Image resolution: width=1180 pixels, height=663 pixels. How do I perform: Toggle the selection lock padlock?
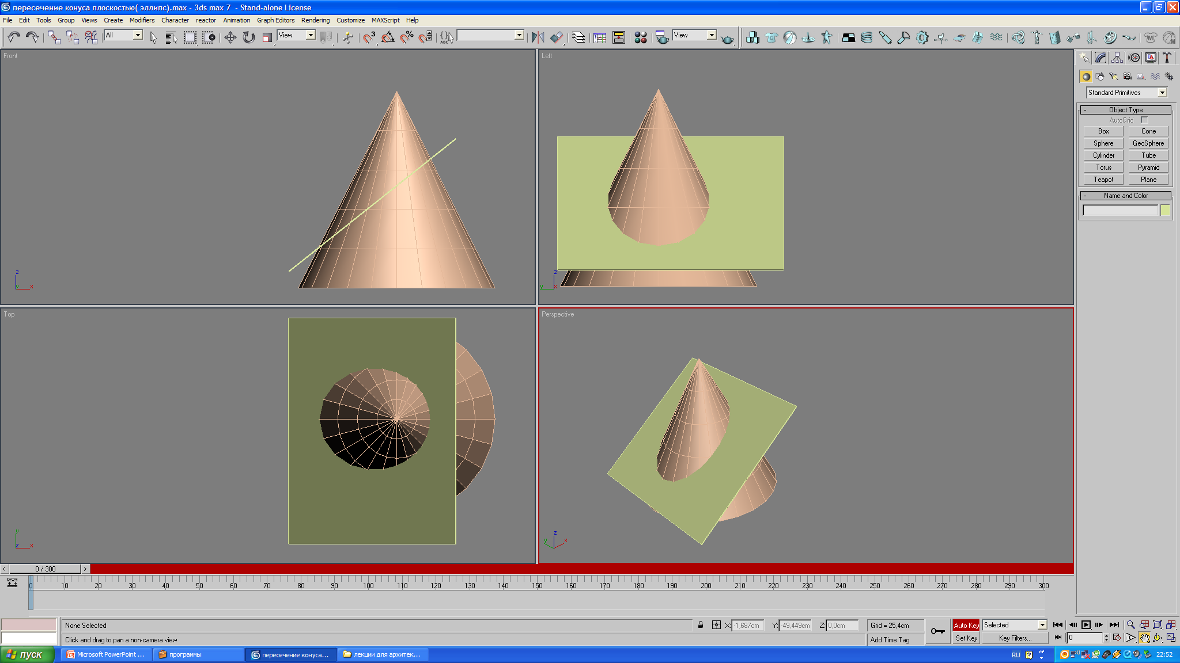tap(701, 625)
